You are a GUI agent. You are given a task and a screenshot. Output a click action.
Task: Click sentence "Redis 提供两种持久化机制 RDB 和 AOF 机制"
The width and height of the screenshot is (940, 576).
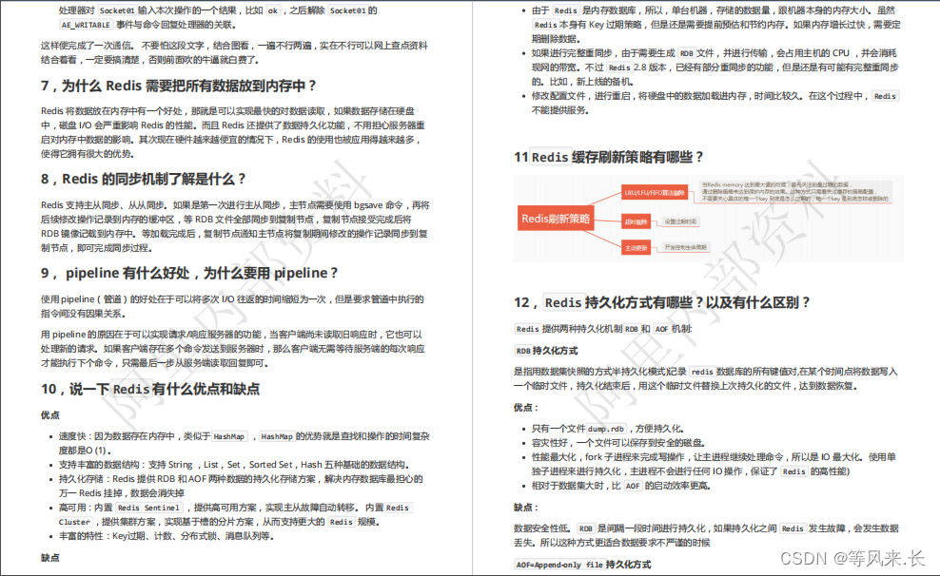(603, 329)
